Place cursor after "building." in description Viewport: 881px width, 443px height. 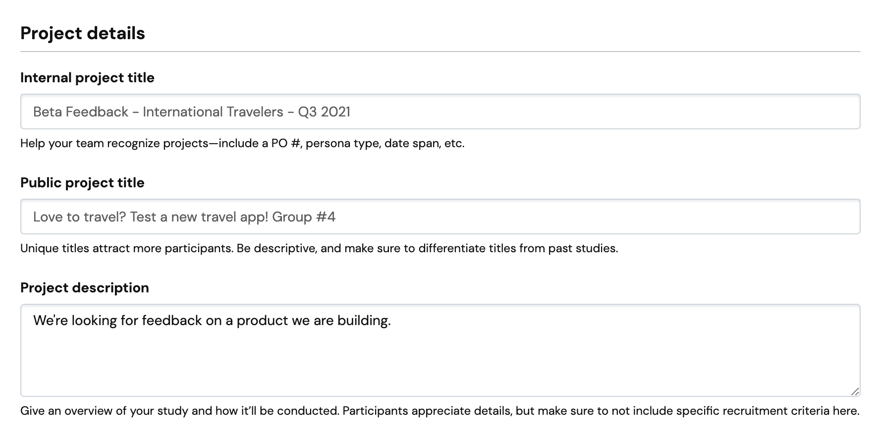click(x=392, y=321)
